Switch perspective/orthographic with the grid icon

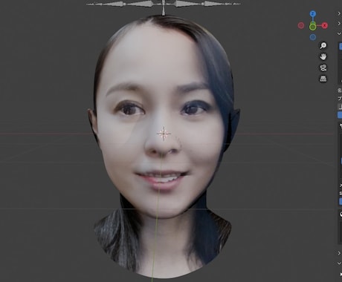coord(323,79)
